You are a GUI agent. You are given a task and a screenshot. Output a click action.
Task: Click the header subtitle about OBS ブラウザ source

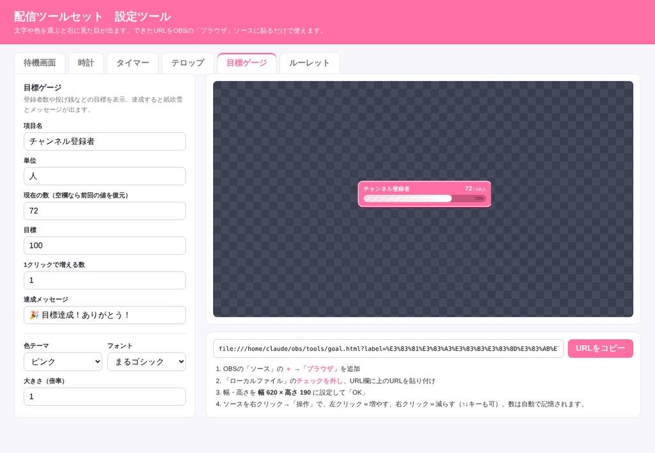tap(170, 31)
